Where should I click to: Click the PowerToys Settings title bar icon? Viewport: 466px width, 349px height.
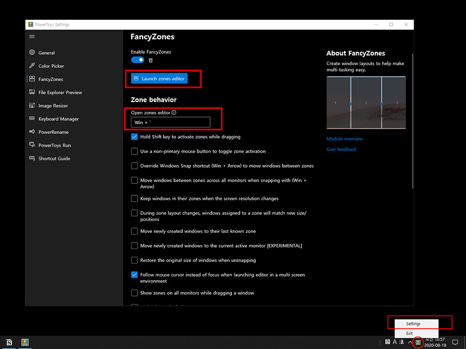31,24
